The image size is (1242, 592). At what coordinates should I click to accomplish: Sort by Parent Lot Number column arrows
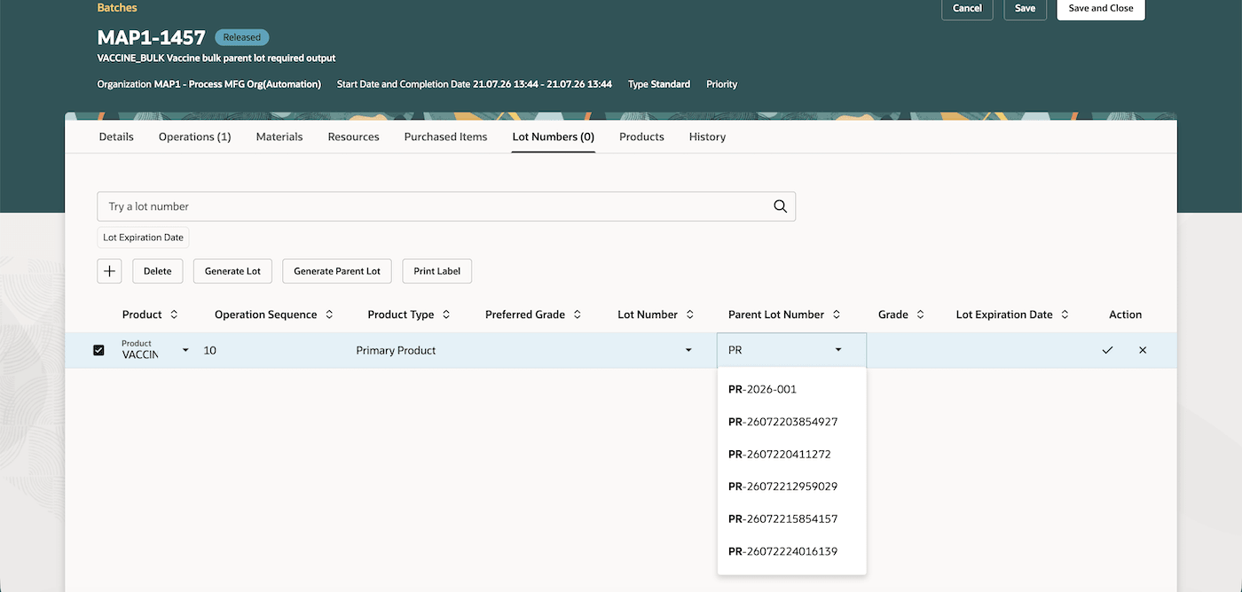837,315
